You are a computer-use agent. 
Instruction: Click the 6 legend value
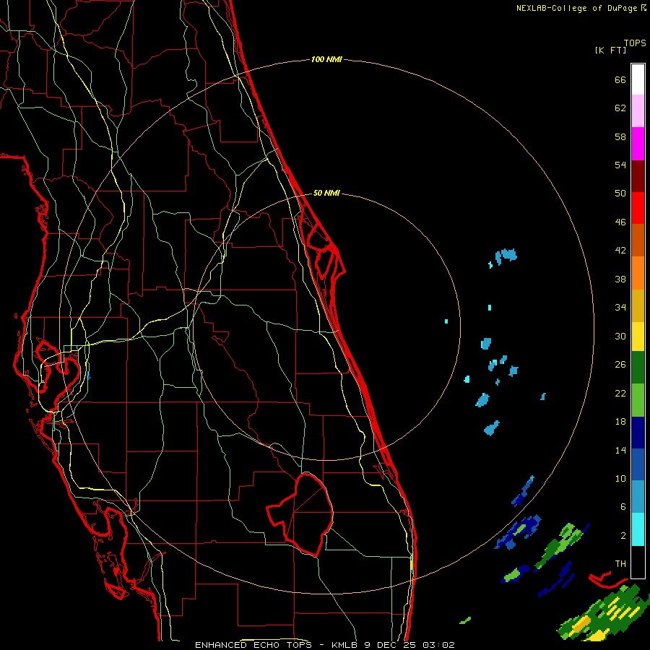pyautogui.click(x=623, y=507)
